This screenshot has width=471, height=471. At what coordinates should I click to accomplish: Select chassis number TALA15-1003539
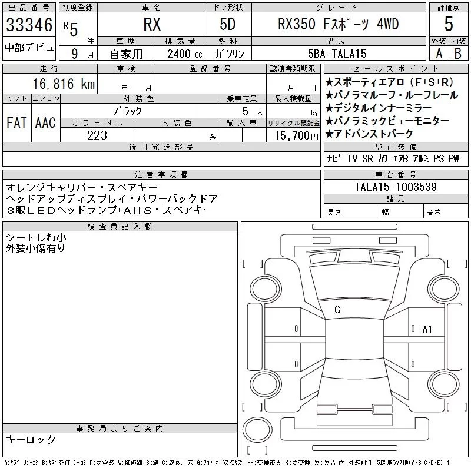click(396, 187)
